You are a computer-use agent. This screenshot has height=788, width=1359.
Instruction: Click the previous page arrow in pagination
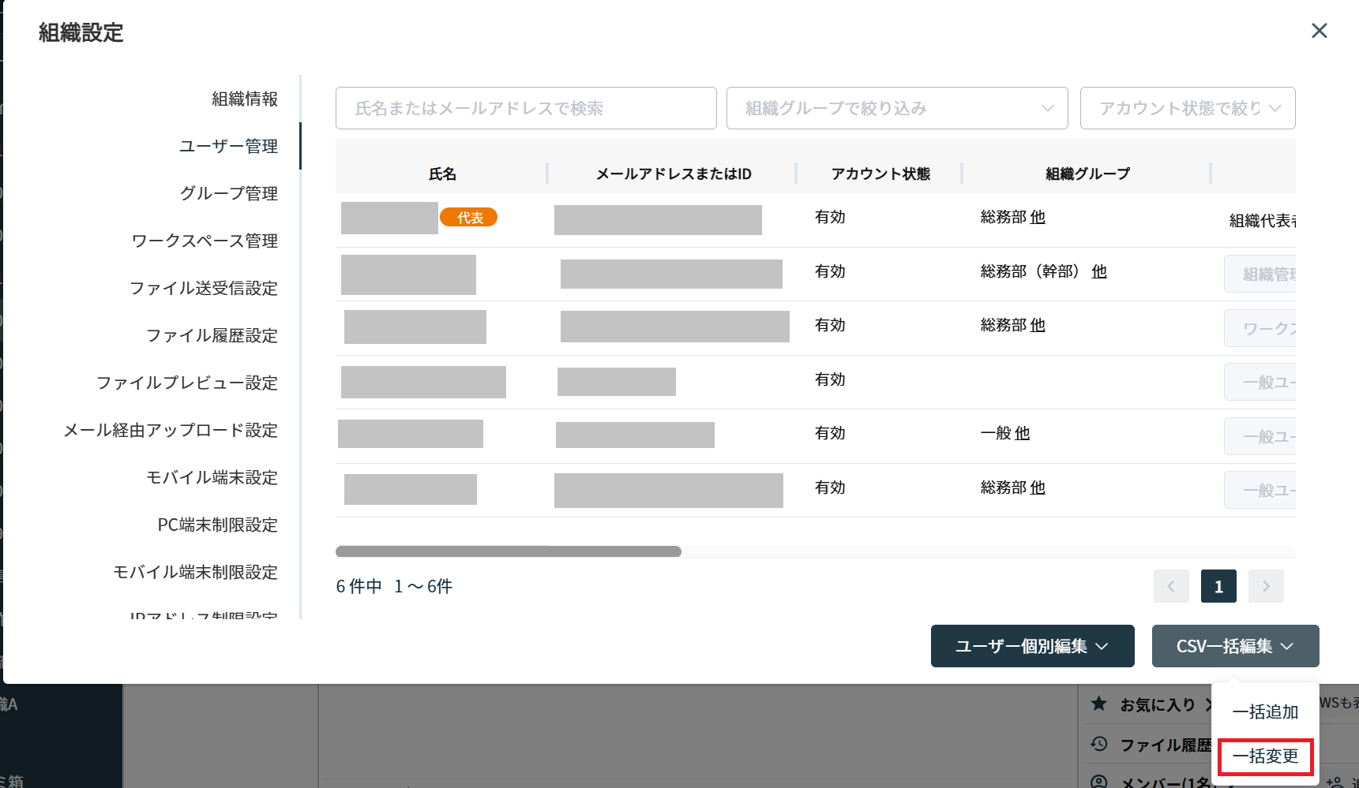[1171, 586]
